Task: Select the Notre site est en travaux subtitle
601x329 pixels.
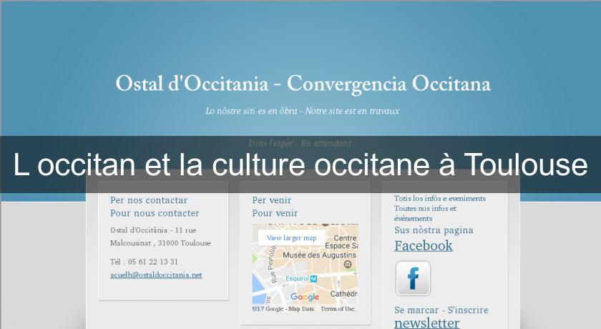Action: [352, 111]
